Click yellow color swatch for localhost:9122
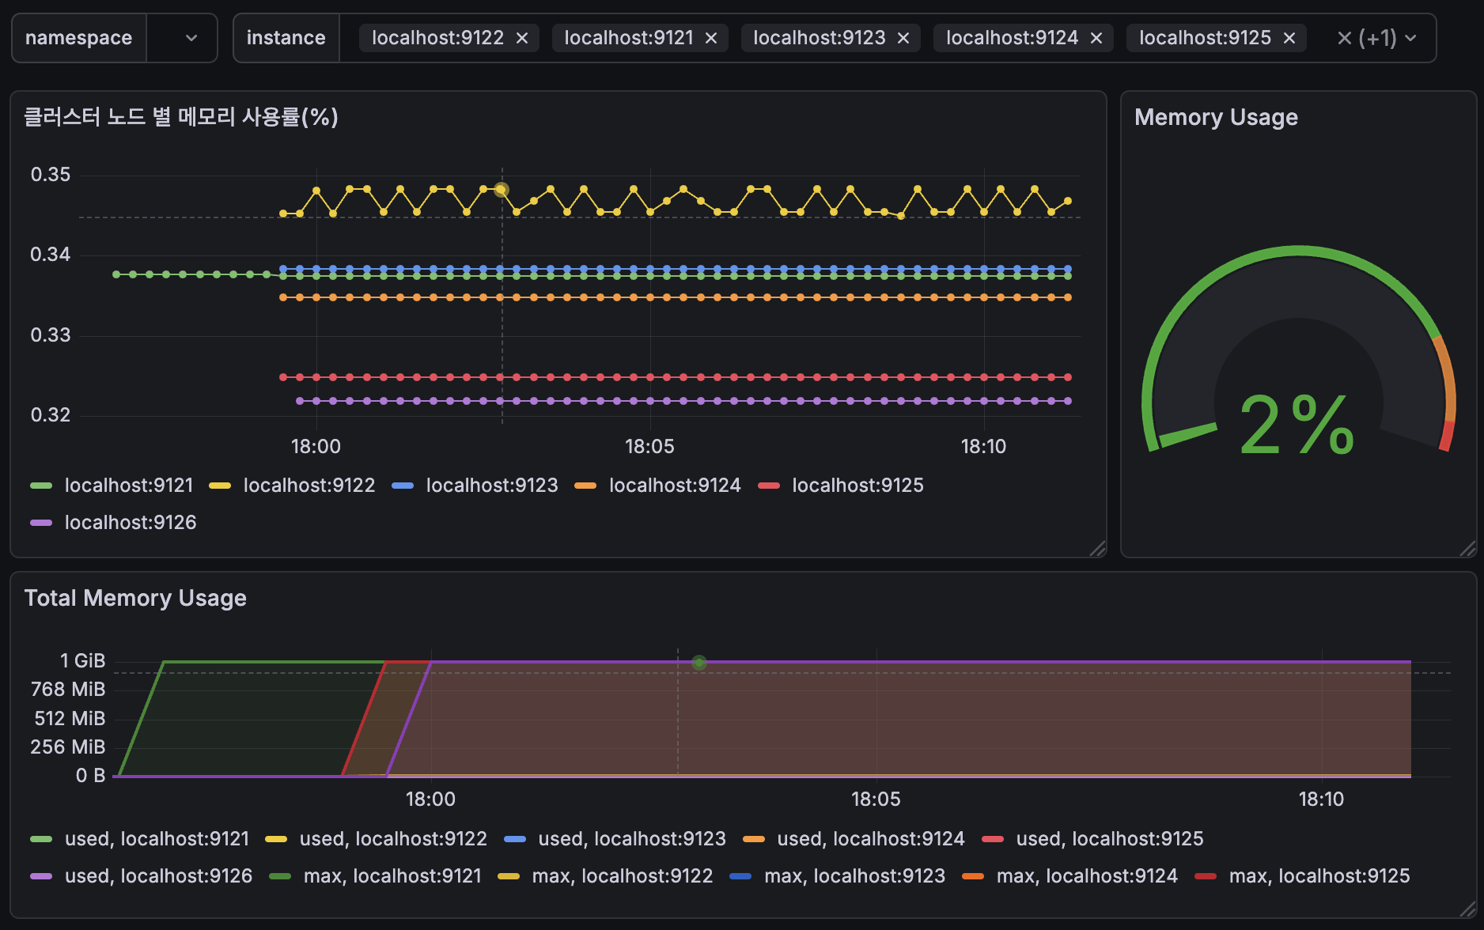Image resolution: width=1484 pixels, height=930 pixels. click(220, 486)
